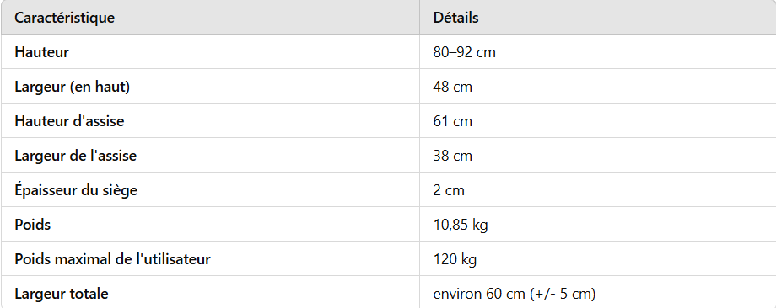
Task: Click the Caractéristique column header
Action: tap(64, 18)
